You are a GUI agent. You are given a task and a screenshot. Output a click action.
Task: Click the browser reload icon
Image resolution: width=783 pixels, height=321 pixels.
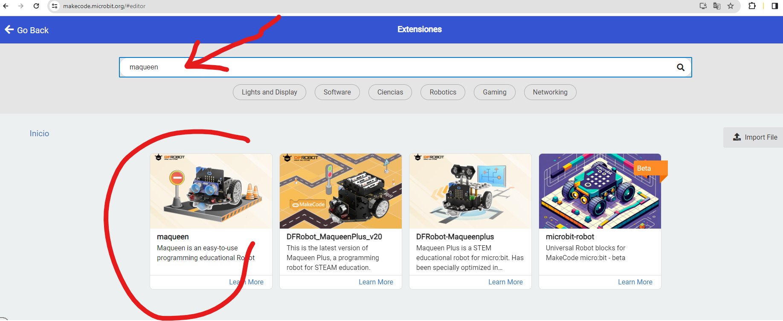36,6
